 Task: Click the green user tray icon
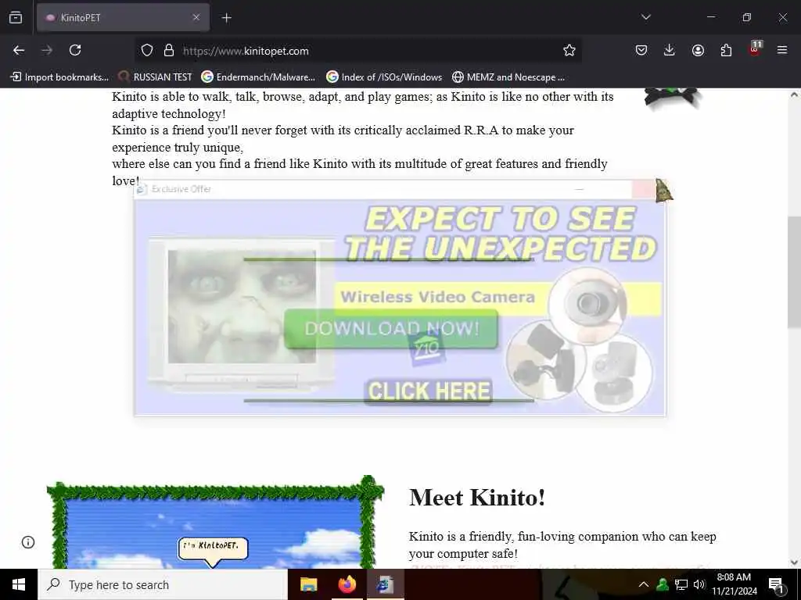point(663,584)
